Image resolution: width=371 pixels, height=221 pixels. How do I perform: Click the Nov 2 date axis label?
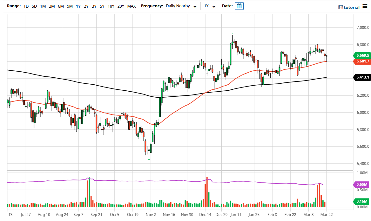coord(151,215)
